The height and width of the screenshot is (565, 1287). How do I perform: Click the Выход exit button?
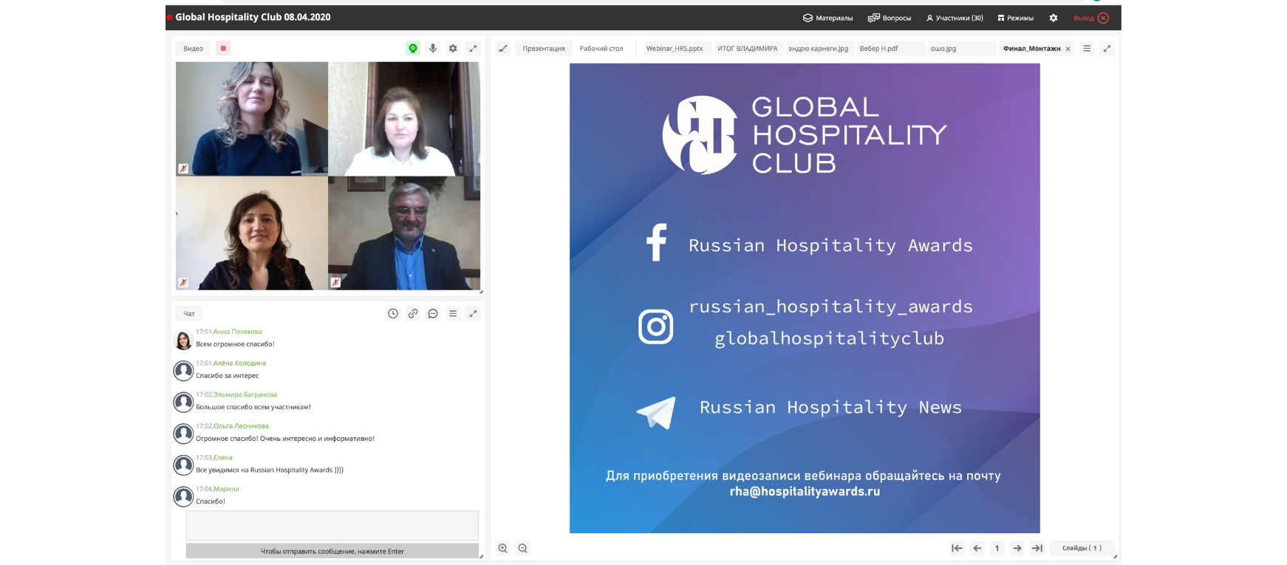(x=1090, y=18)
